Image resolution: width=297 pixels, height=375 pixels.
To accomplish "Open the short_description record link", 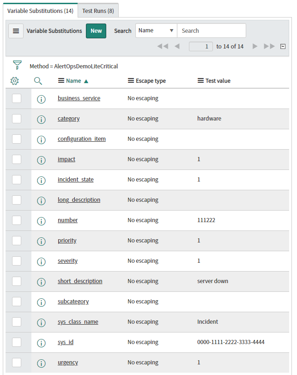I will coord(80,281).
